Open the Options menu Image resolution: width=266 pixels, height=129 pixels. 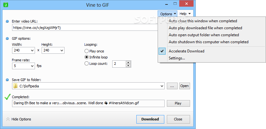[167, 14]
